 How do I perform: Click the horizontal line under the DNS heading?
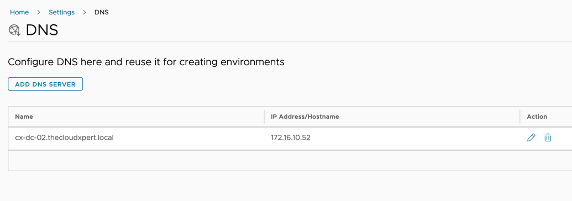click(290, 41)
